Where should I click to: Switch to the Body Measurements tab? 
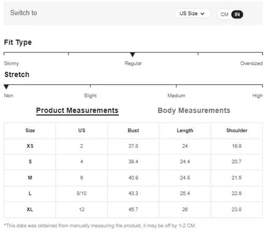point(194,110)
